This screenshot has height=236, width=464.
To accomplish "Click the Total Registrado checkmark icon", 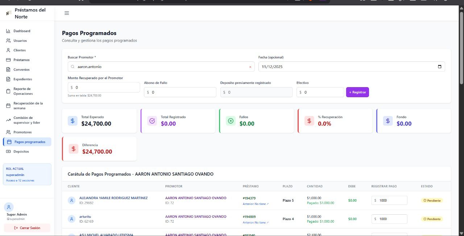I will 152,121.
